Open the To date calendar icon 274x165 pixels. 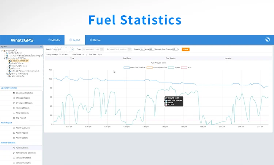(129, 49)
